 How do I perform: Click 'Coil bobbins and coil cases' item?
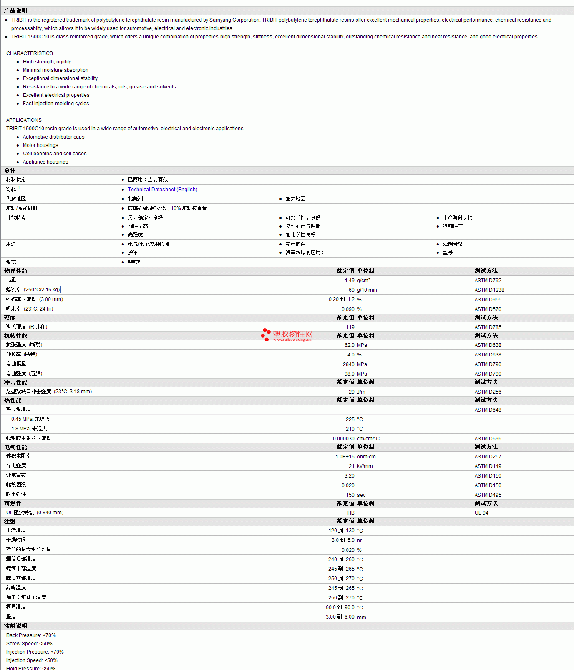pos(55,154)
